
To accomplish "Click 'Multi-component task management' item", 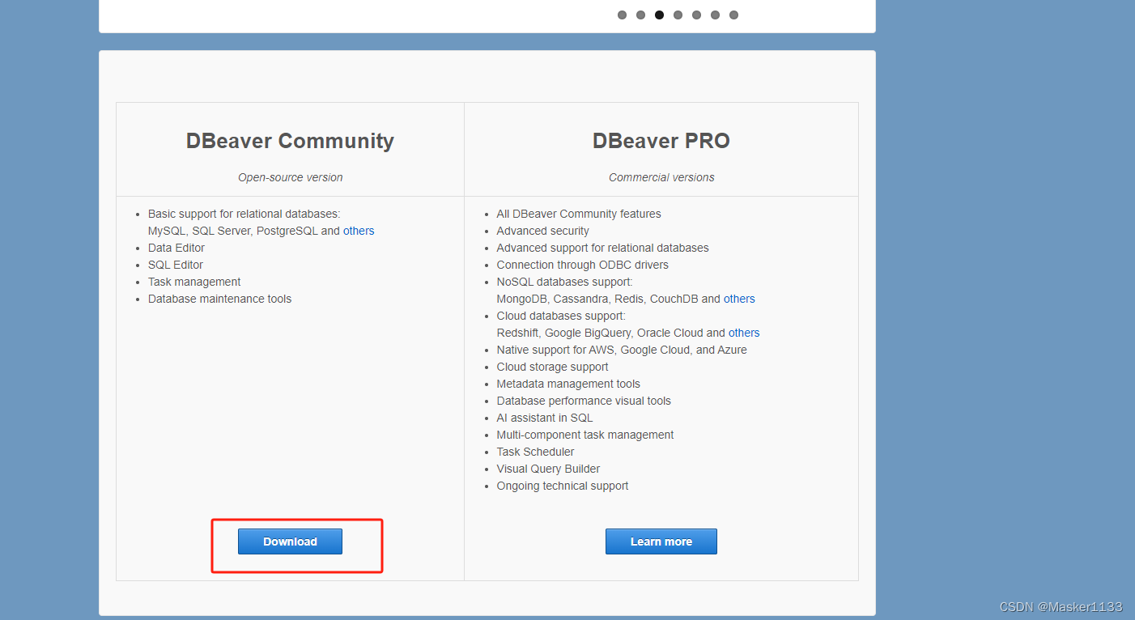I will click(585, 435).
